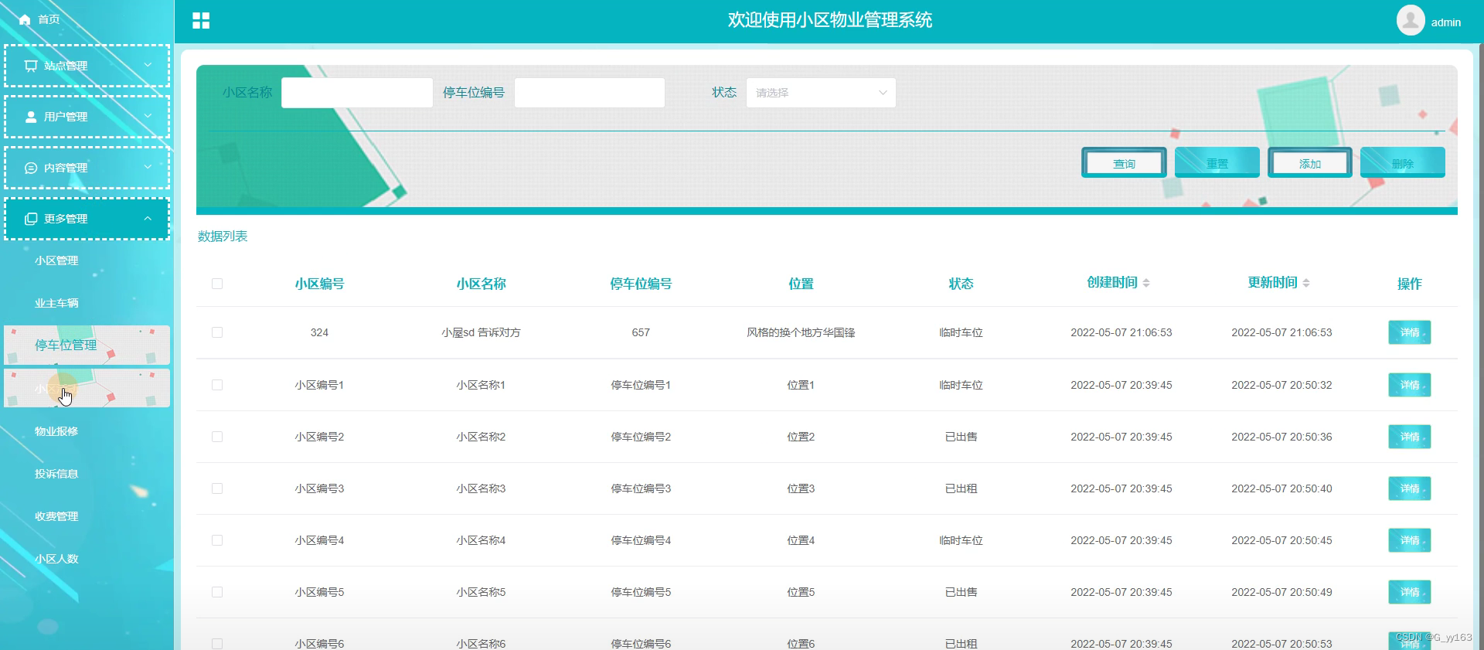Open 收费管理 in the sidebar
This screenshot has height=650, width=1484.
(56, 516)
